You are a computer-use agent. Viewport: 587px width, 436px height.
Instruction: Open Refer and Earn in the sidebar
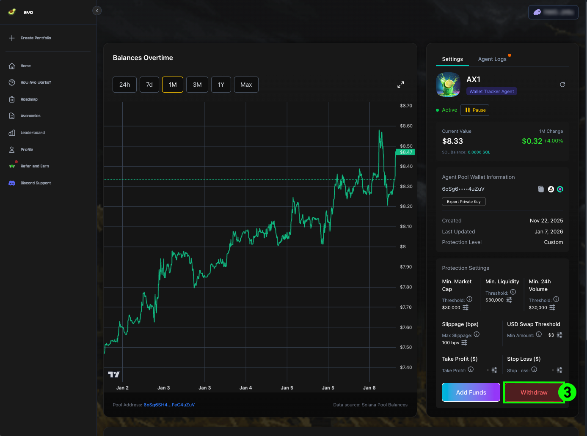point(35,166)
